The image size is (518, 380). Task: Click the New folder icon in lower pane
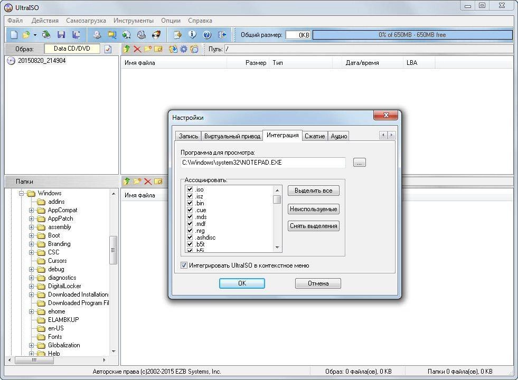(137, 181)
